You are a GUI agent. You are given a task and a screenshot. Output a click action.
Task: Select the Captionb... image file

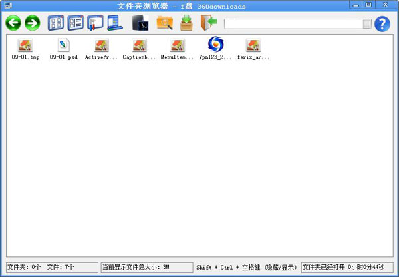pos(139,46)
